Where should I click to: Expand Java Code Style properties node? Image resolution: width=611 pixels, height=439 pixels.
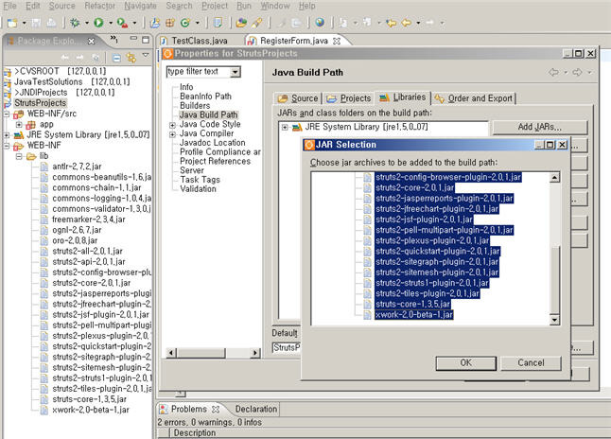[172, 125]
